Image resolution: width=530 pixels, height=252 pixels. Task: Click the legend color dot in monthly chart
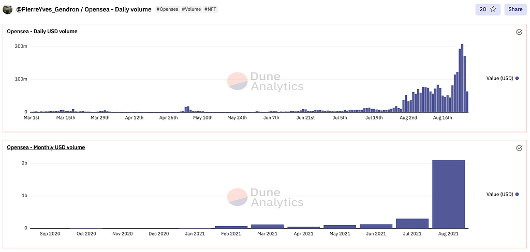[517, 195]
